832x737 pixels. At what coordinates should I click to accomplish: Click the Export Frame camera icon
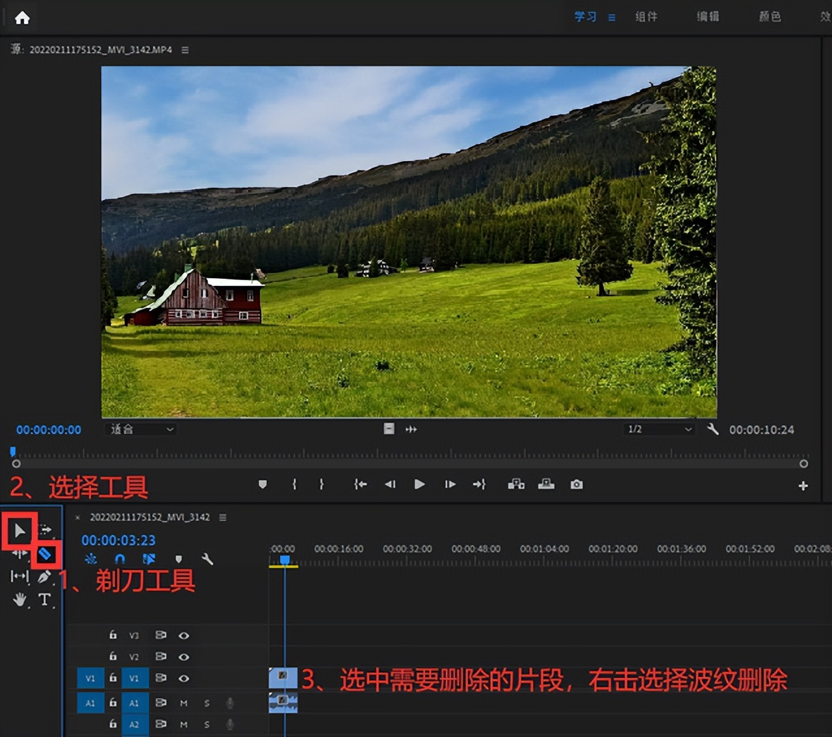click(x=577, y=484)
